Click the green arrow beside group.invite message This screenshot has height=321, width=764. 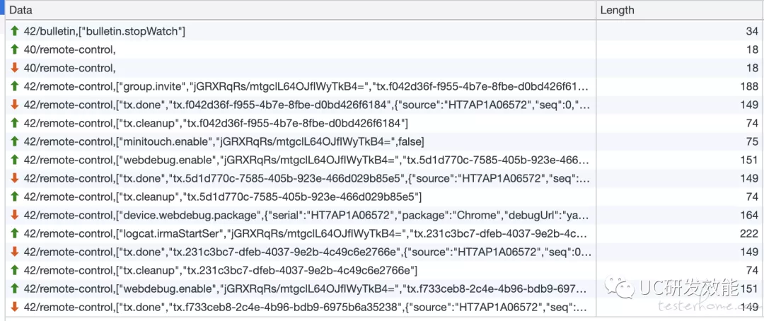pos(15,86)
